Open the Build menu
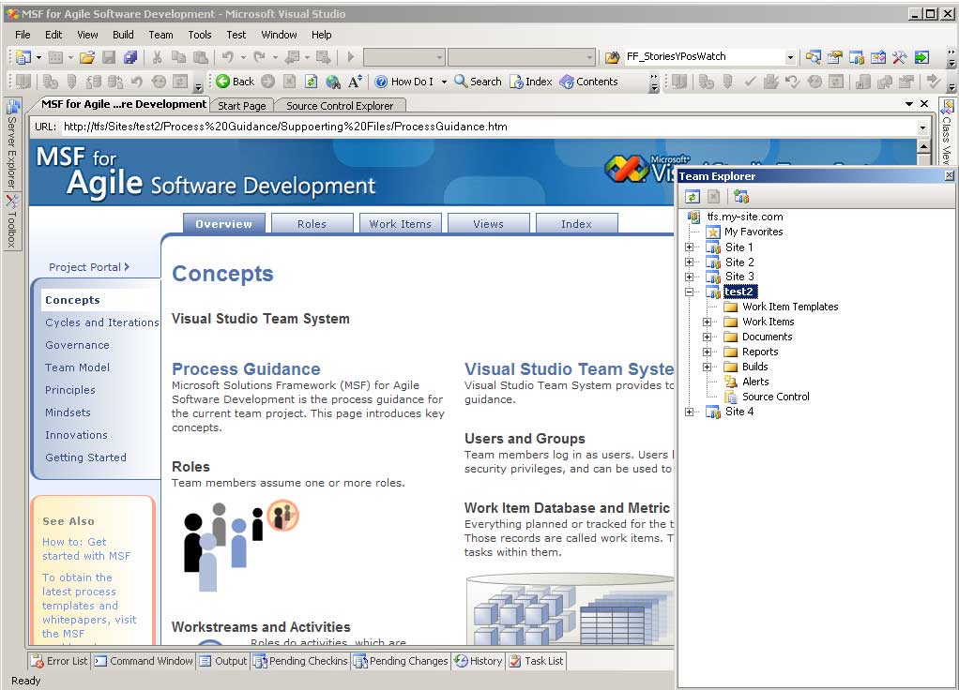Screen dimensions: 959x690 click(123, 35)
